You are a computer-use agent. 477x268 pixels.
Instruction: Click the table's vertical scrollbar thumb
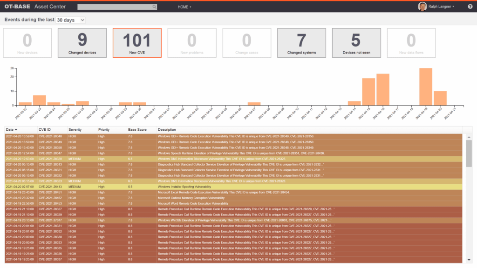click(x=468, y=153)
